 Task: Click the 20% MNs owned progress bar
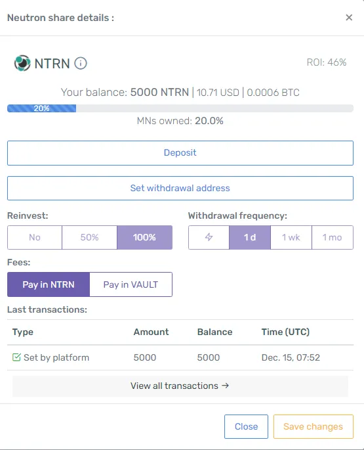point(180,108)
